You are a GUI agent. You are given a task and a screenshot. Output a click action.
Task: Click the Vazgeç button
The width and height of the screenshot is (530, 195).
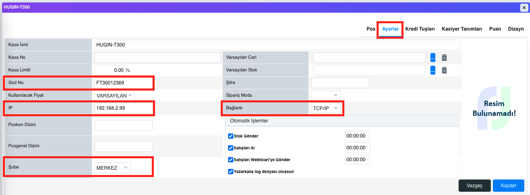475,186
